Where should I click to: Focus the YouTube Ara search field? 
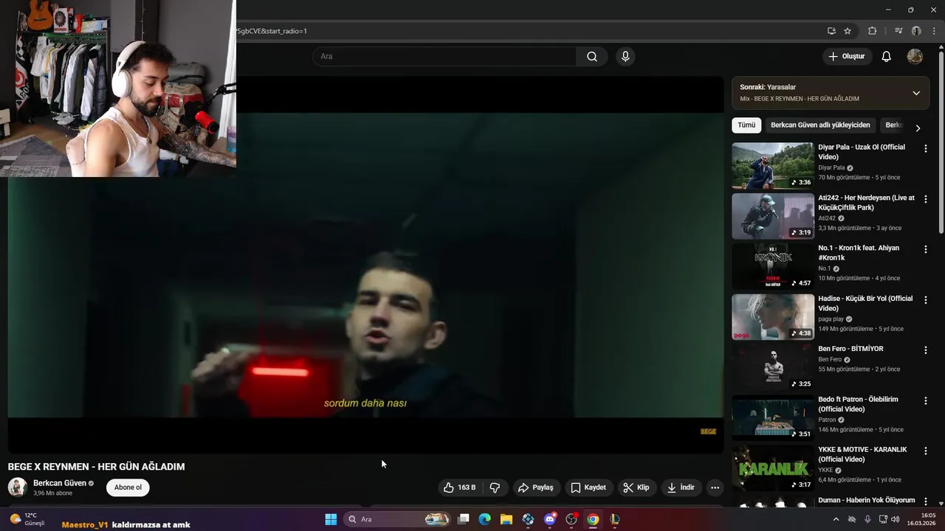point(444,57)
